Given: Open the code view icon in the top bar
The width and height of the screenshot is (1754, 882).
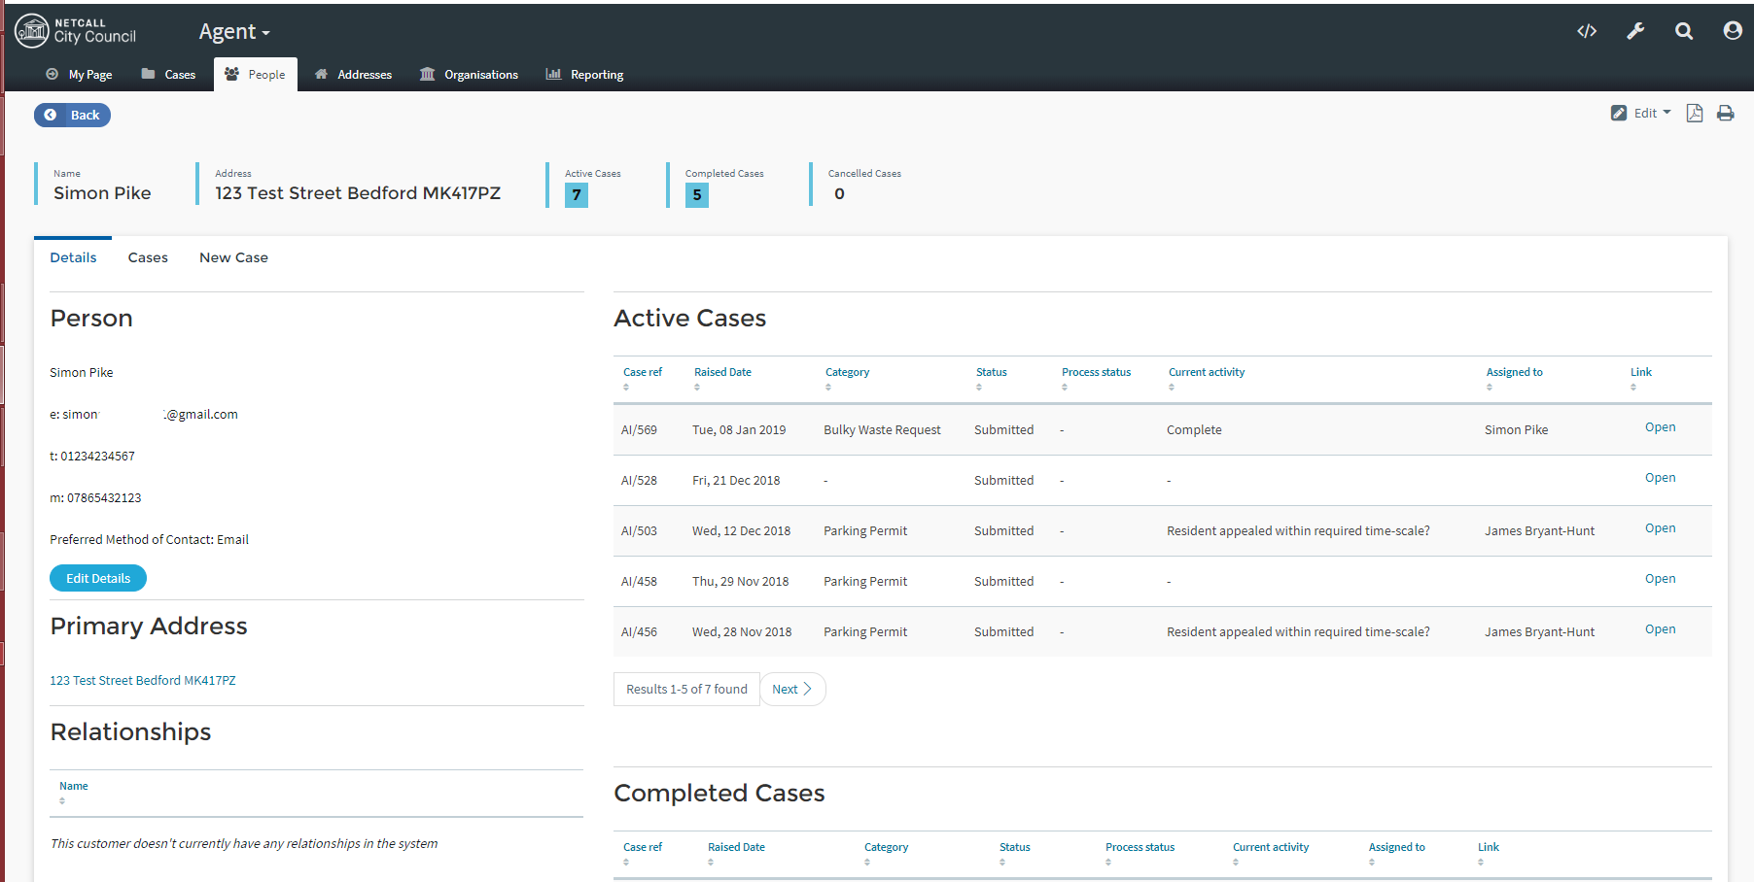Looking at the screenshot, I should pyautogui.click(x=1587, y=31).
